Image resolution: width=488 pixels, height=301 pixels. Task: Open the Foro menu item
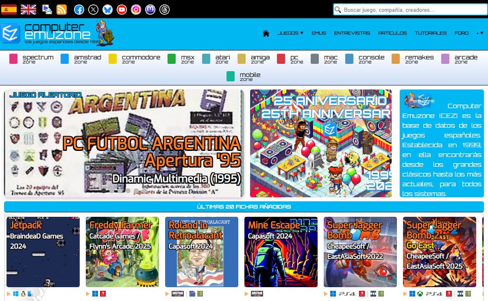click(462, 33)
